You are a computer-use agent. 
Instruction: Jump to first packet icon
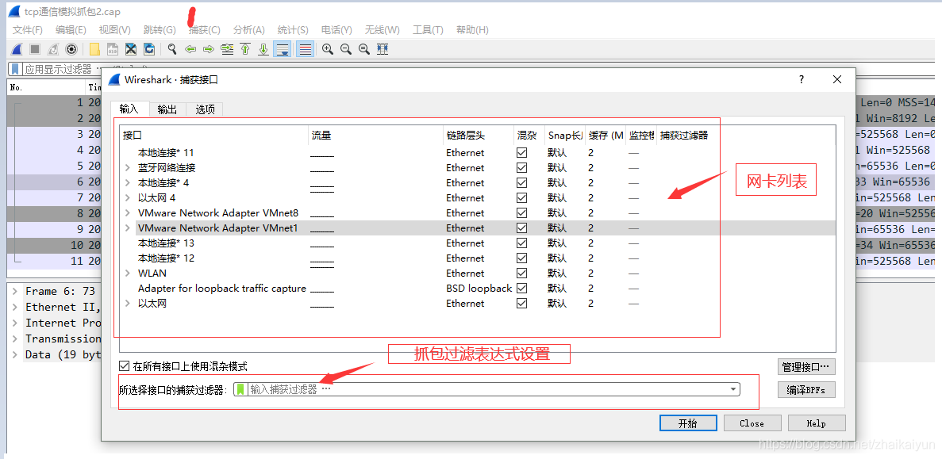(245, 49)
